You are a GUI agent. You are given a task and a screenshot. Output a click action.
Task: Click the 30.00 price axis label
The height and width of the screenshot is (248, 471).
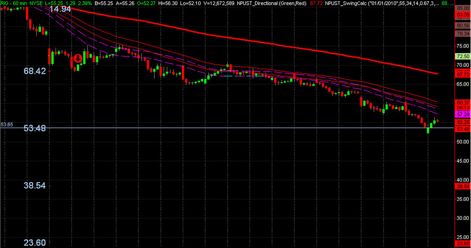463,218
